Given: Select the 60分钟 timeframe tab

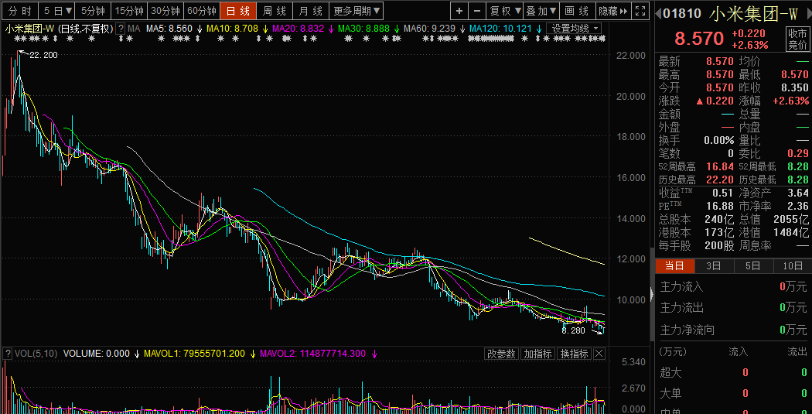Looking at the screenshot, I should tap(202, 11).
